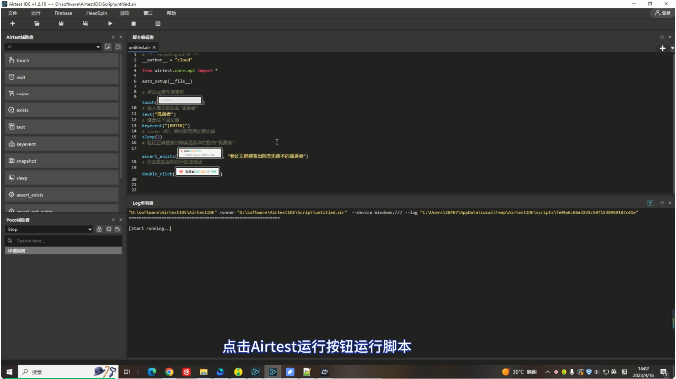The width and height of the screenshot is (676, 379).
Task: Open the Firebase menu
Action: click(x=63, y=13)
